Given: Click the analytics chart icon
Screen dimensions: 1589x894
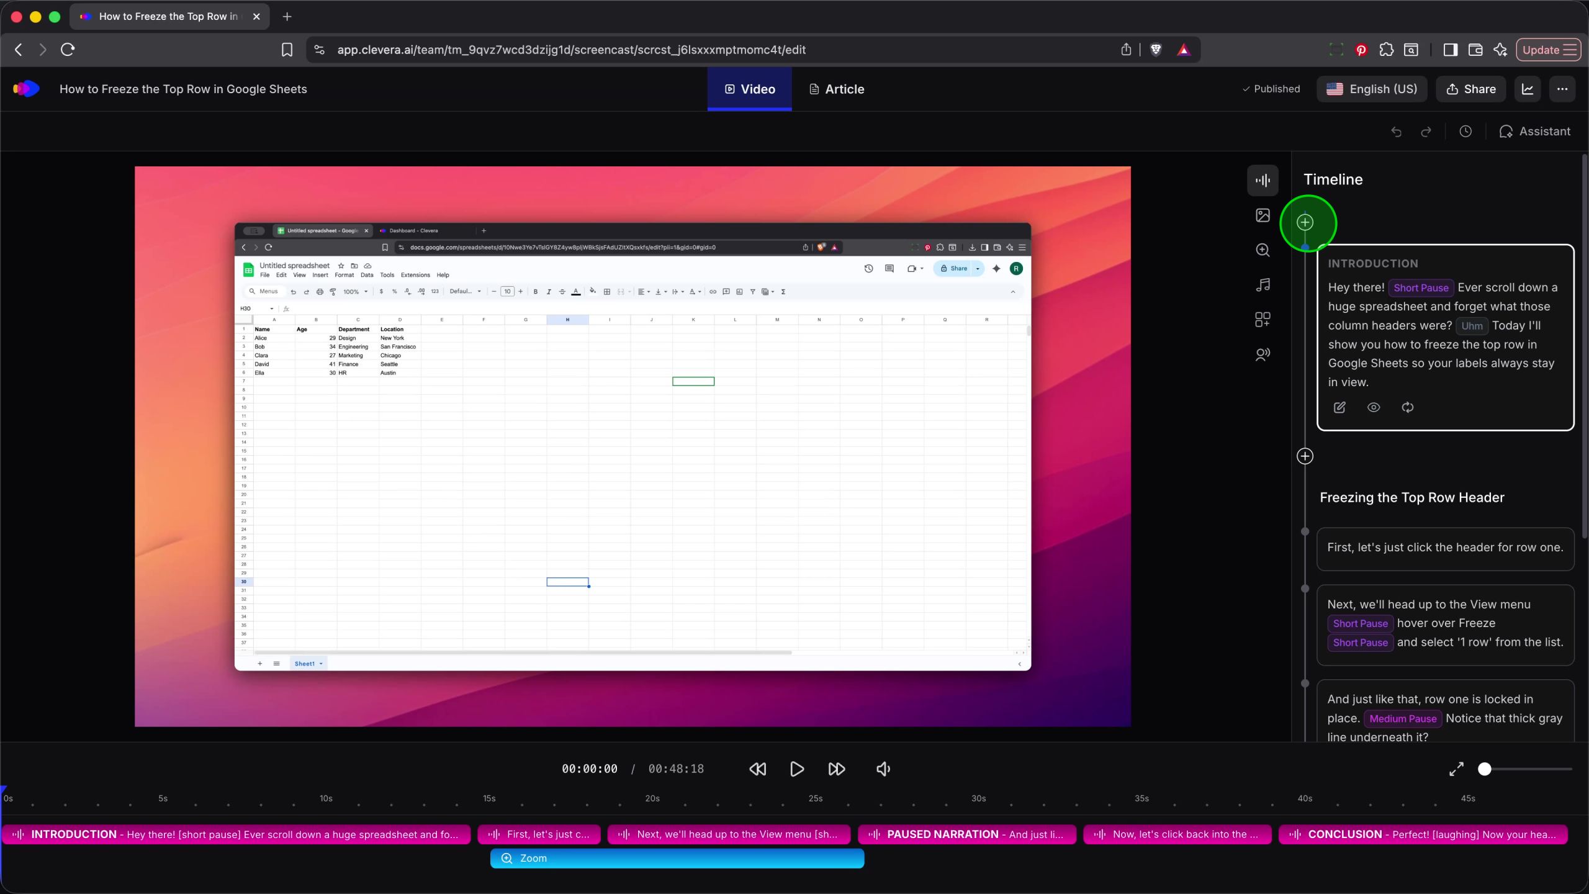Looking at the screenshot, I should [x=1528, y=89].
